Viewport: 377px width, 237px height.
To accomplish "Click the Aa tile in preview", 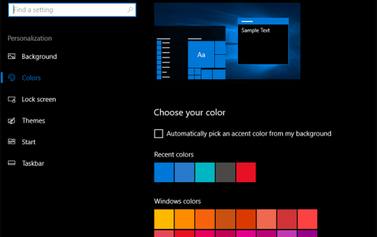I will pos(201,55).
